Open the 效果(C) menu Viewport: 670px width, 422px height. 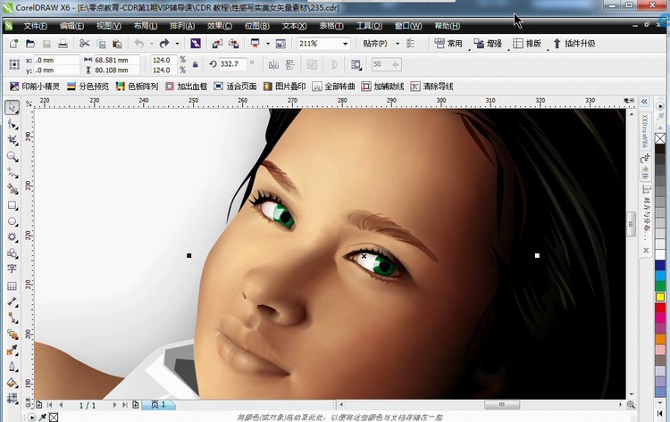tap(220, 26)
